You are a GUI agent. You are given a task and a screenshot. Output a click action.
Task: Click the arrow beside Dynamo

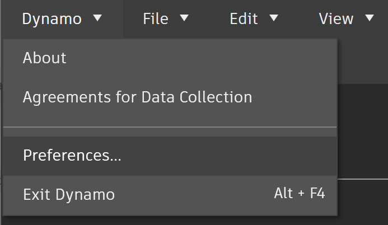point(97,18)
